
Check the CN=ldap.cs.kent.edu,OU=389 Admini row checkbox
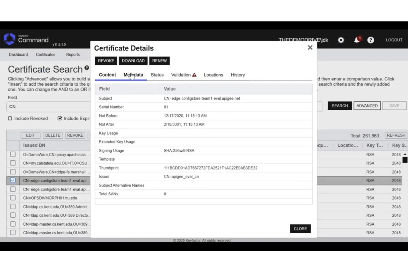13,207
